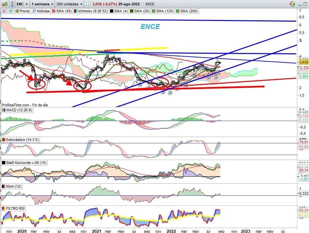Click the 0,332 momentum value tag
This screenshot has height=233, width=309.
coord(303,194)
